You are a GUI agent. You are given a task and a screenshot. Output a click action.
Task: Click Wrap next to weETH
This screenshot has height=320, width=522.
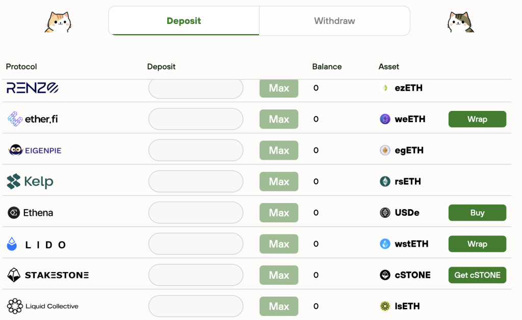pos(477,119)
